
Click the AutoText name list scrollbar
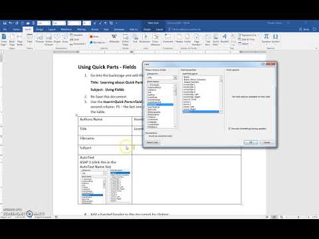[x=221, y=94]
